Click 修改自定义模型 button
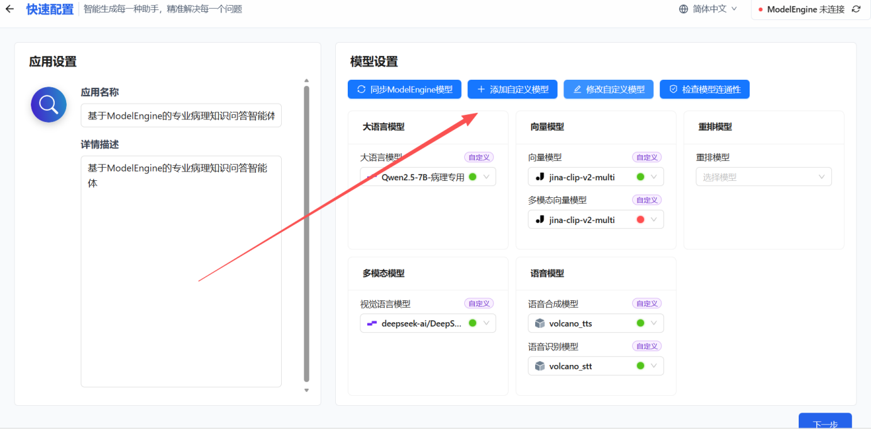 608,89
